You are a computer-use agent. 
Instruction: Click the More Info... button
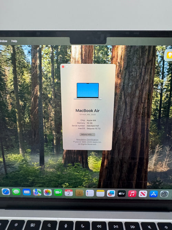(x=87, y=134)
